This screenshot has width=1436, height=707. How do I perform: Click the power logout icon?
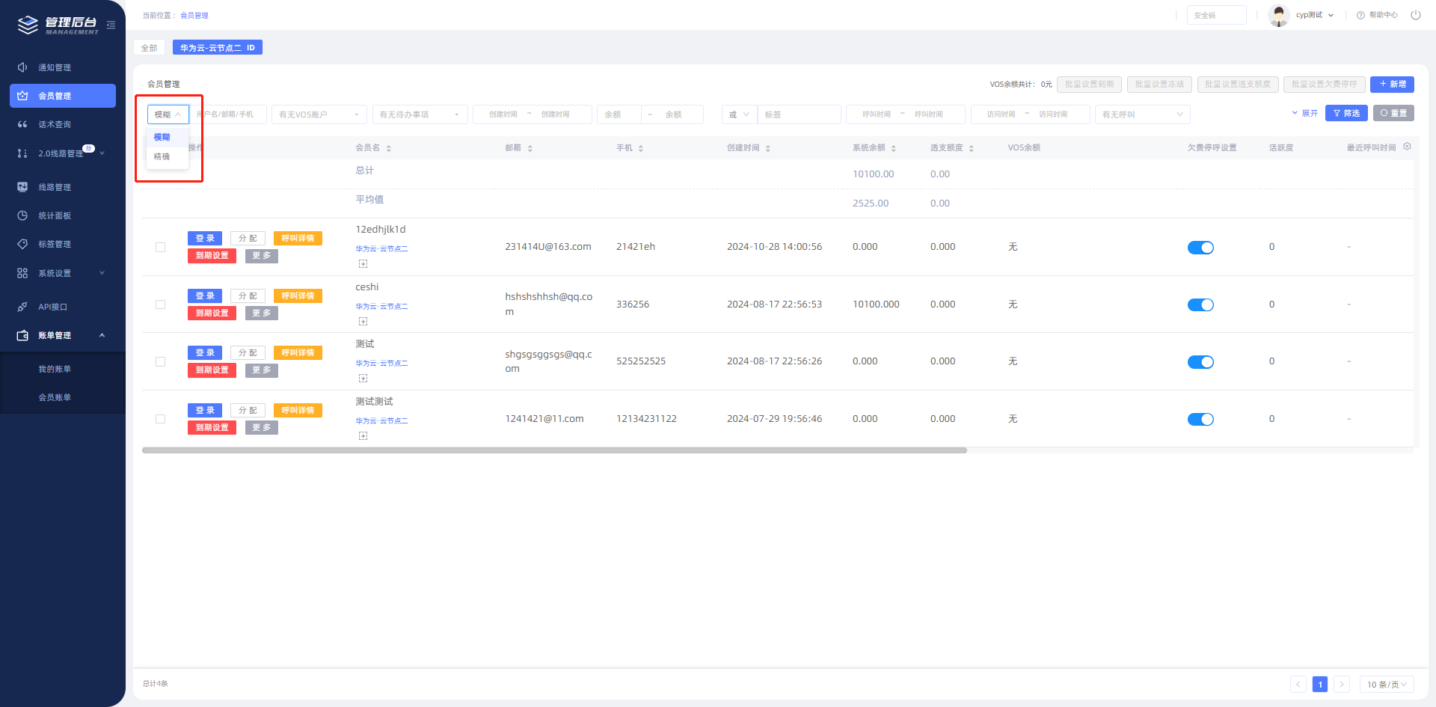[x=1416, y=15]
